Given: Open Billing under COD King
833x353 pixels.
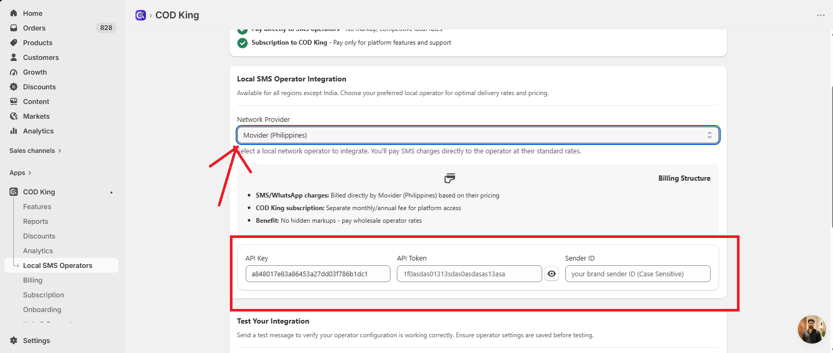Looking at the screenshot, I should (x=33, y=281).
